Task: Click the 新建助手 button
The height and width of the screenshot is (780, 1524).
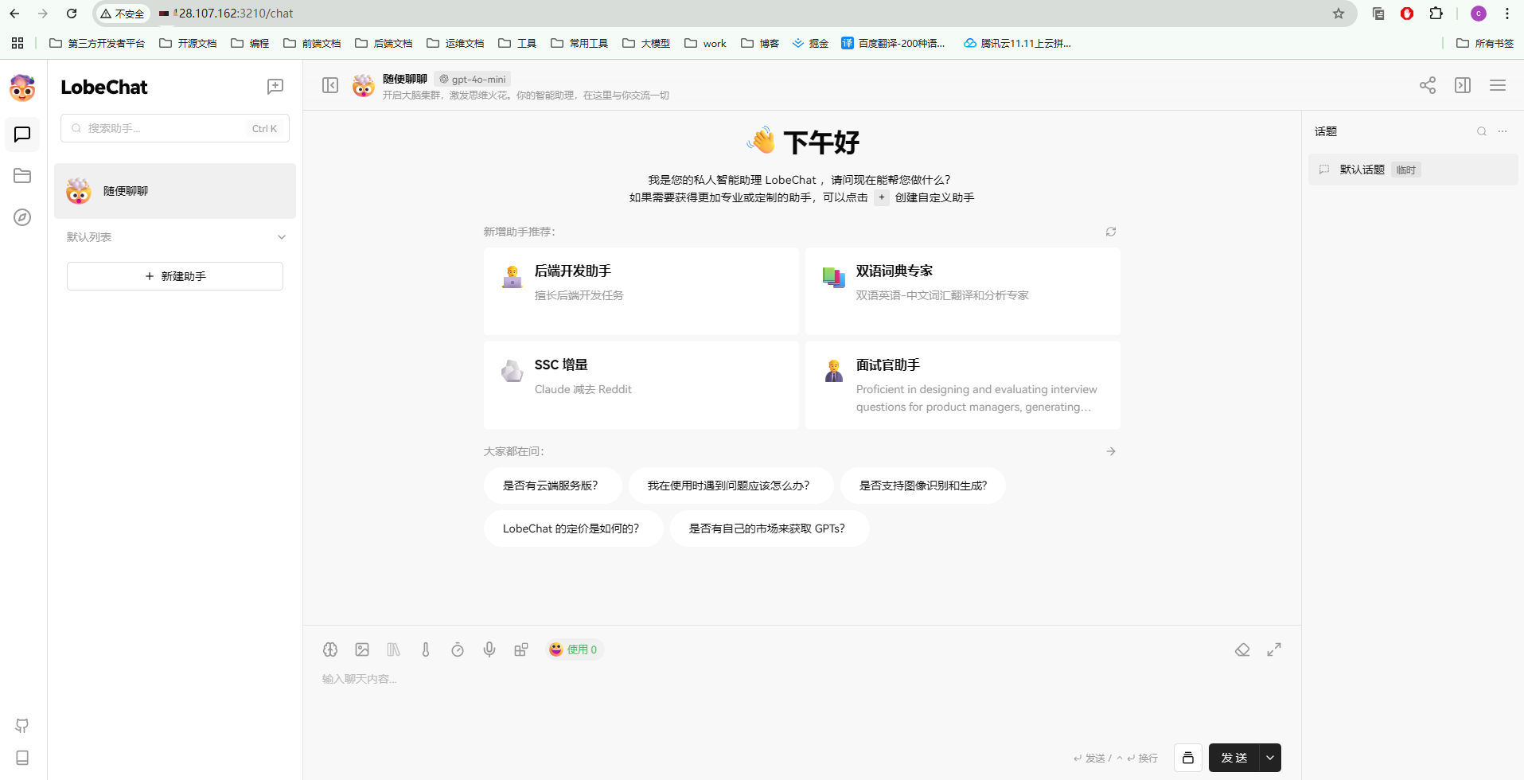Action: pos(175,276)
